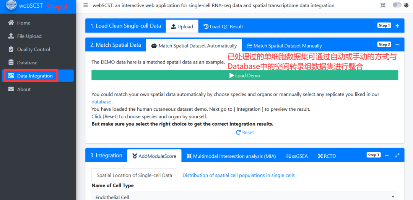Select Spatial Location of Single-cell Data tab

point(134,175)
